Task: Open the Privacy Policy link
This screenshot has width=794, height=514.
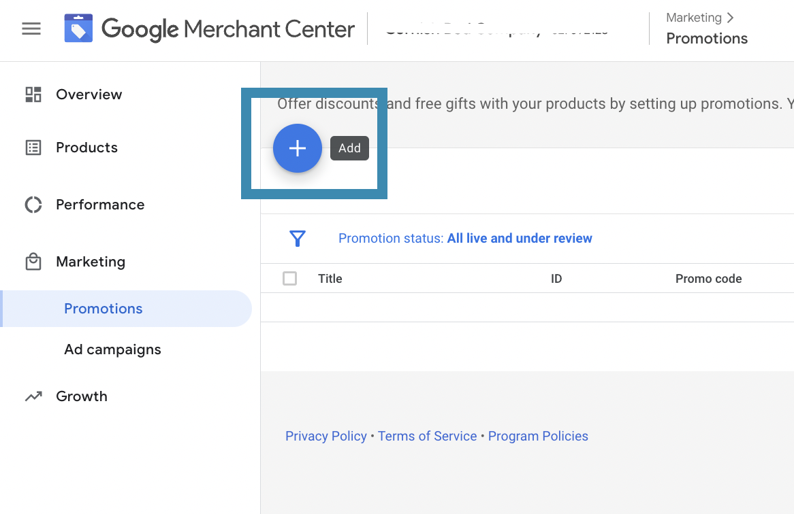Action: (325, 436)
